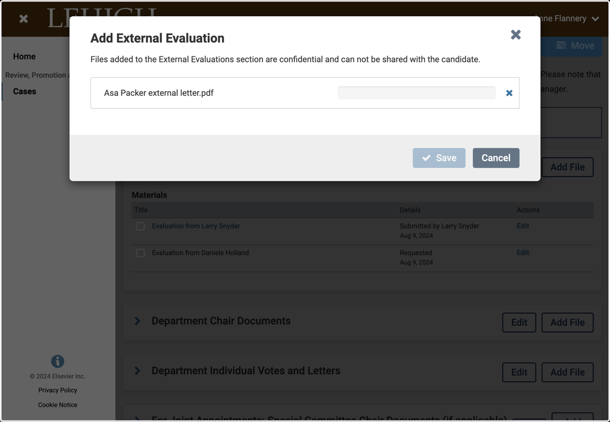Expand the Department Chair Documents section
The image size is (610, 422).
(x=137, y=321)
